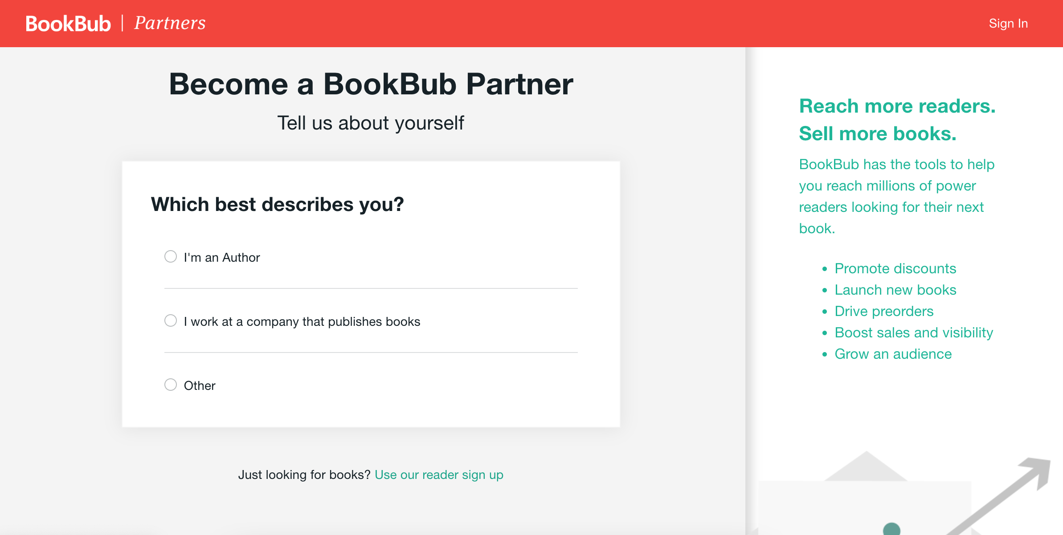Click "Use our reader sign up" link

point(439,474)
